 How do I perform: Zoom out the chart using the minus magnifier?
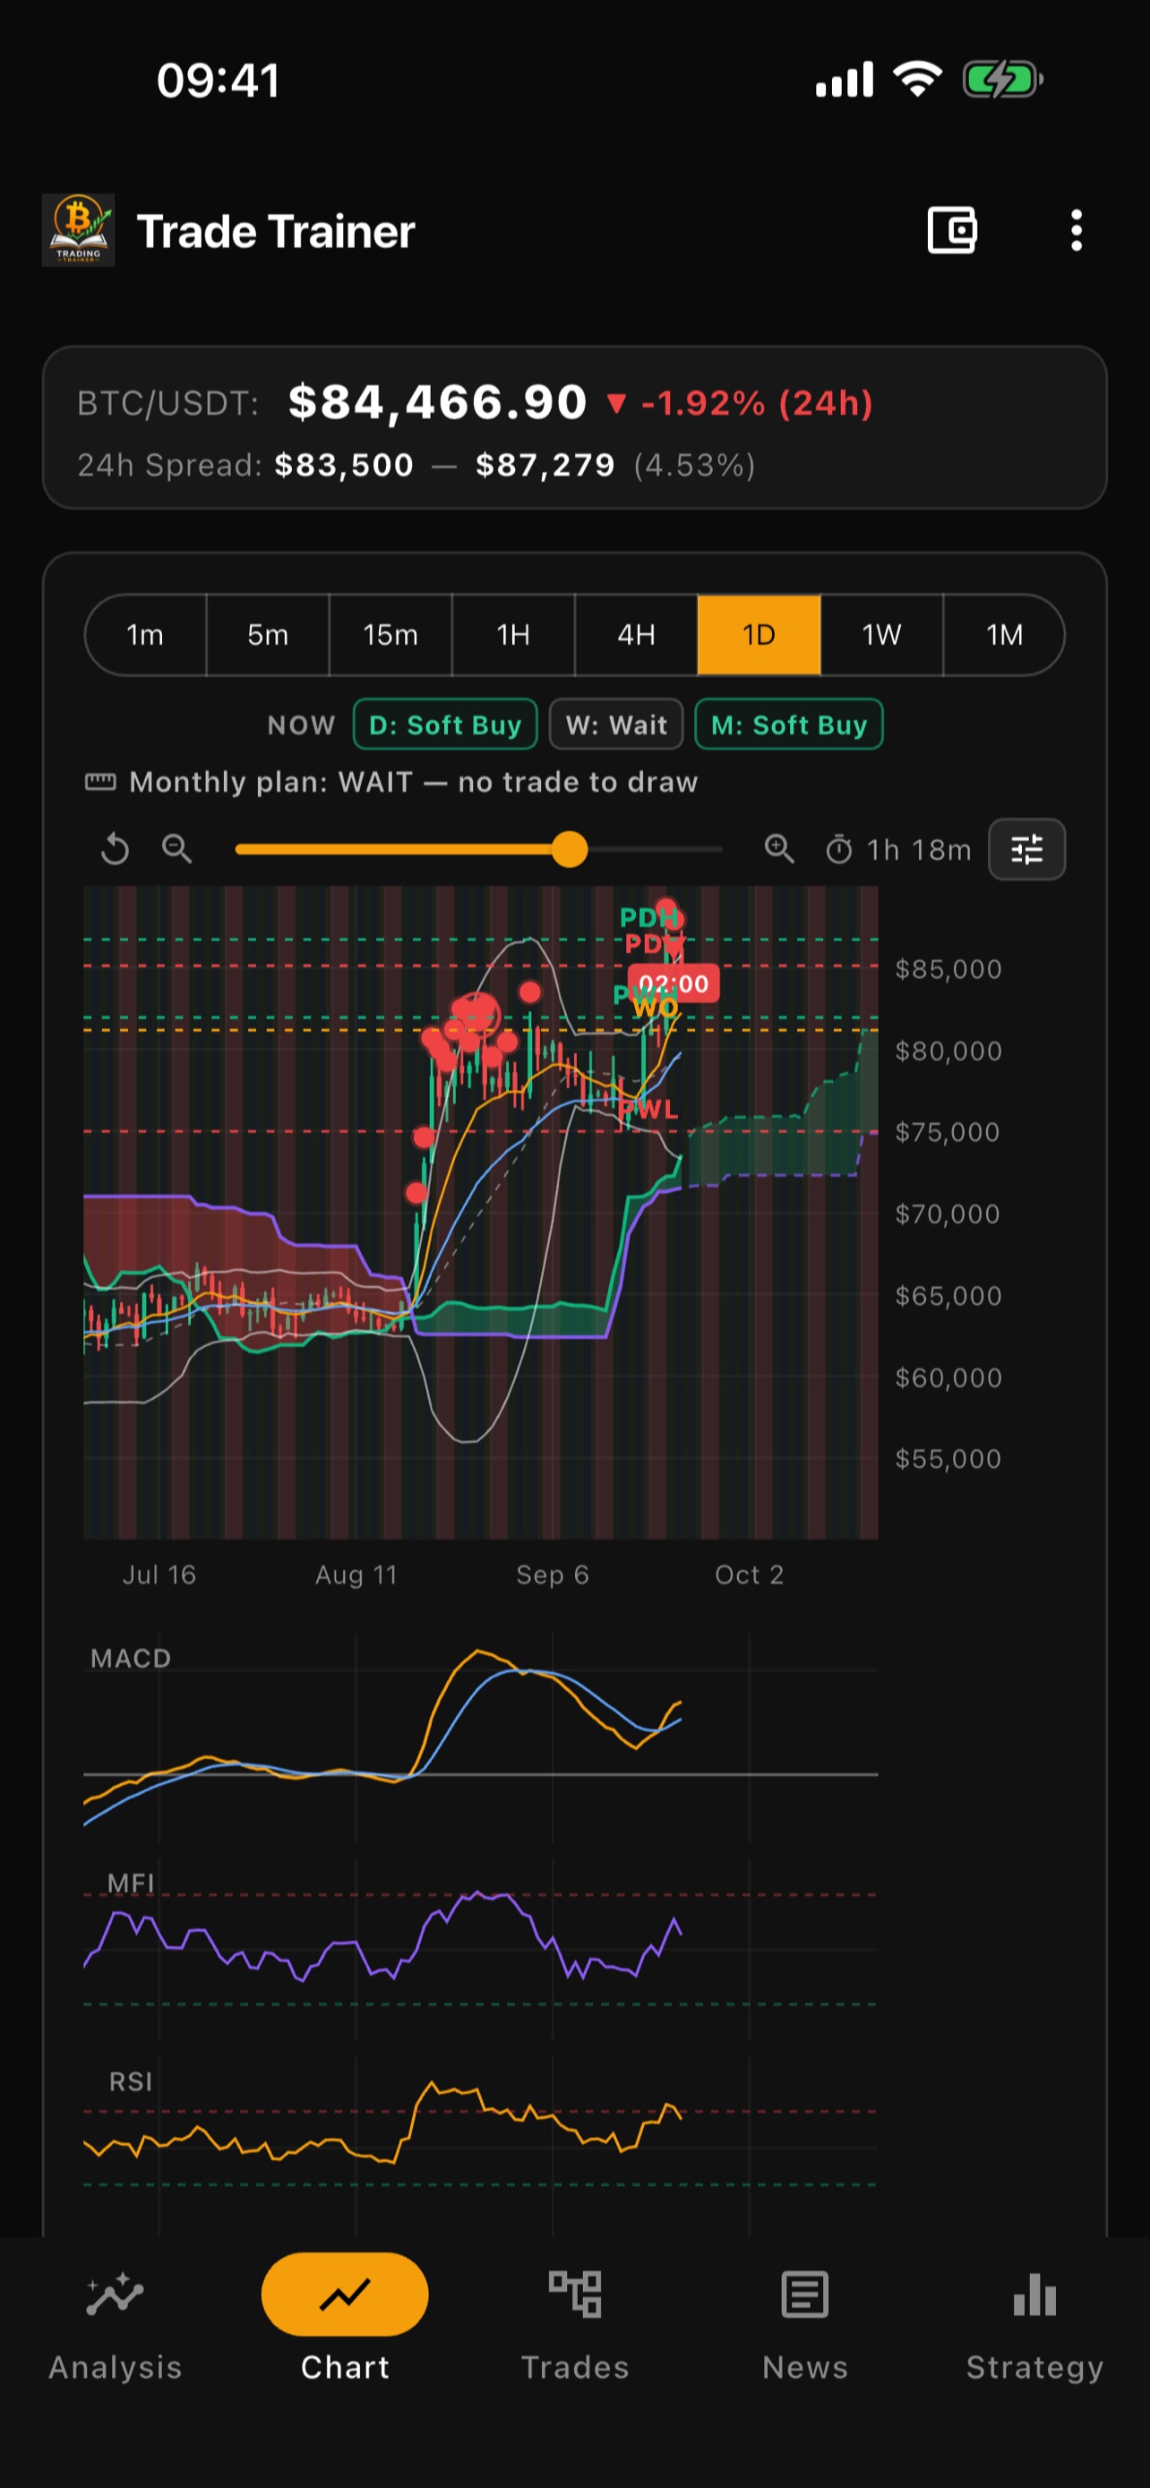click(176, 849)
